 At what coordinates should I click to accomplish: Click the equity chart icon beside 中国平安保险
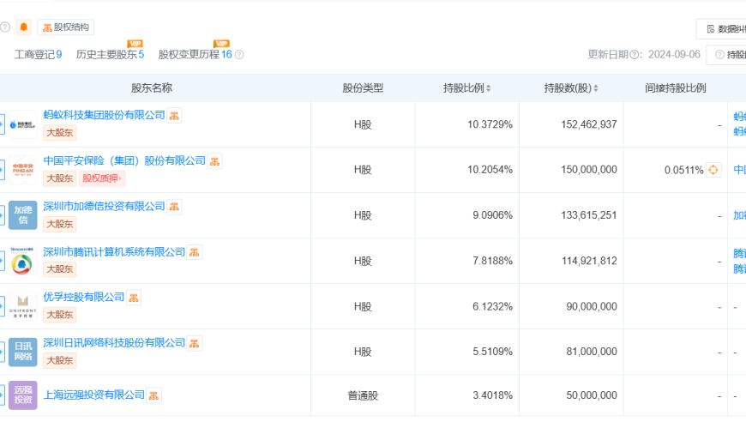point(215,161)
